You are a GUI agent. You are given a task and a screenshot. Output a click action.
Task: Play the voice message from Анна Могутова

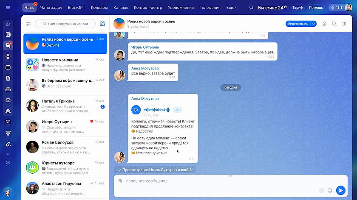136,110
